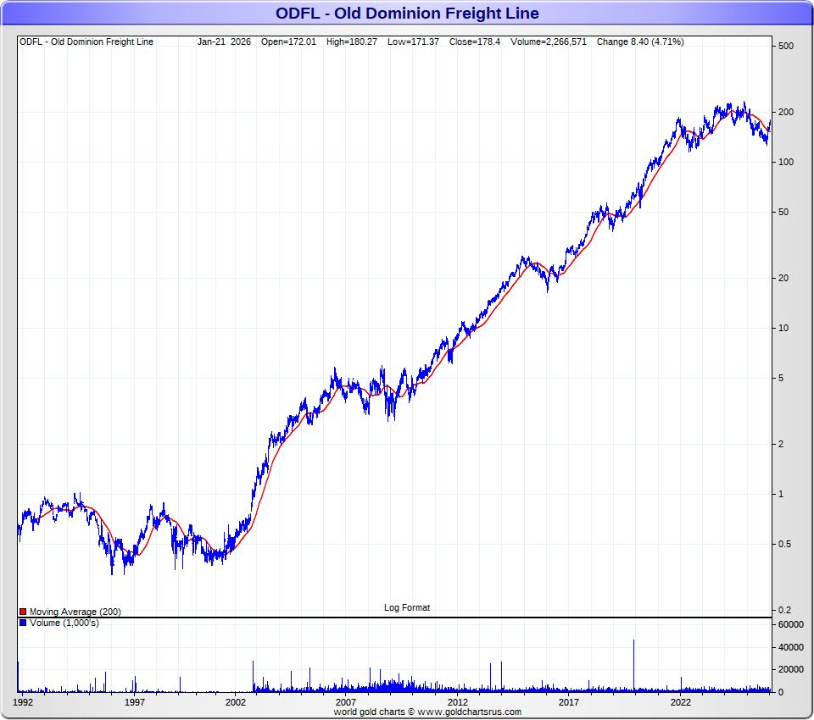Click the chart title ODFL - Old Dominion Freight Line
This screenshot has width=814, height=720.
pyautogui.click(x=407, y=14)
